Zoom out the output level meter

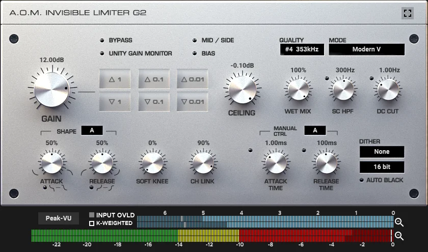pyautogui.click(x=399, y=236)
